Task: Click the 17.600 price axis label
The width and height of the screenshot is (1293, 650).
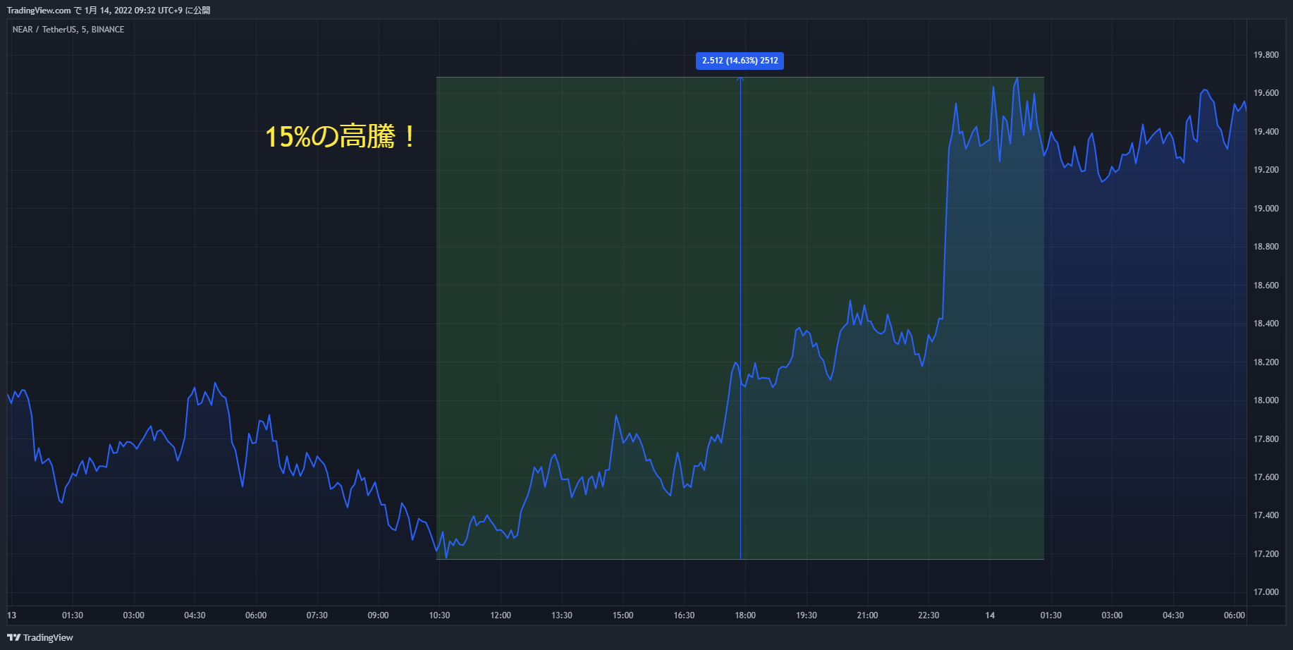Action: (1266, 477)
